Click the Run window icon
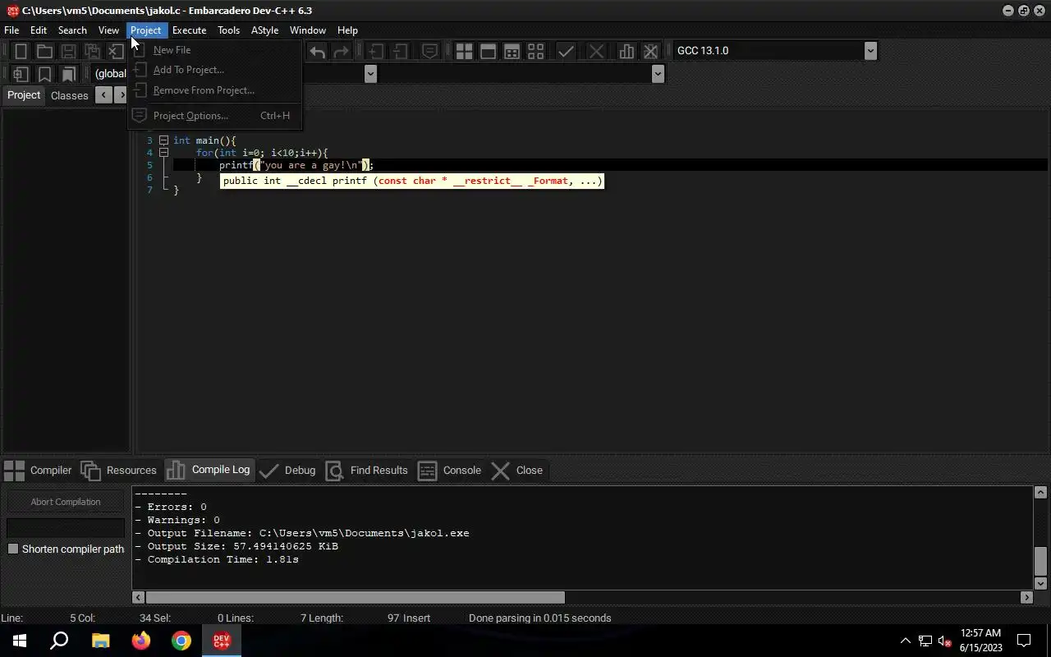 point(488,51)
